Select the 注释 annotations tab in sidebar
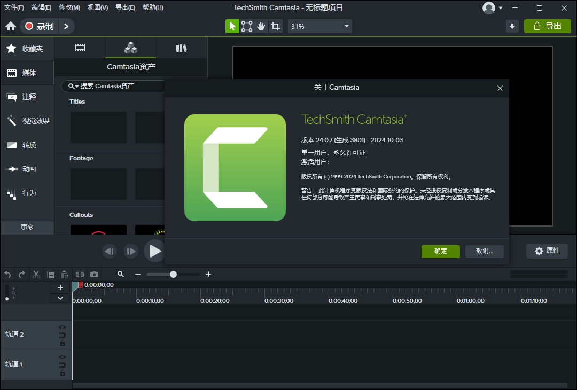The width and height of the screenshot is (577, 390). [x=27, y=97]
